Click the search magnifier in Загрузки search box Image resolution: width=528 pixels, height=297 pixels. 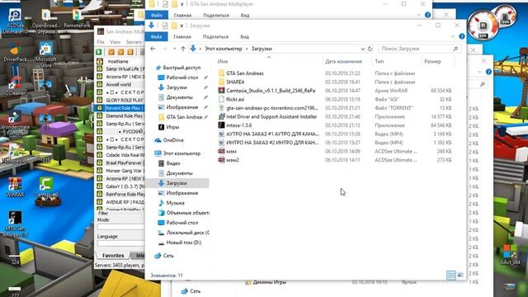455,49
